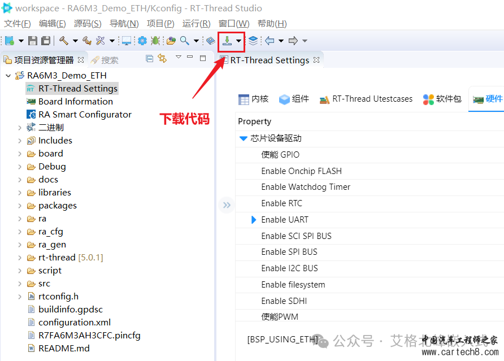504x361 pixels.
Task: Open the back history dropdown arrow
Action: pyautogui.click(x=281, y=41)
